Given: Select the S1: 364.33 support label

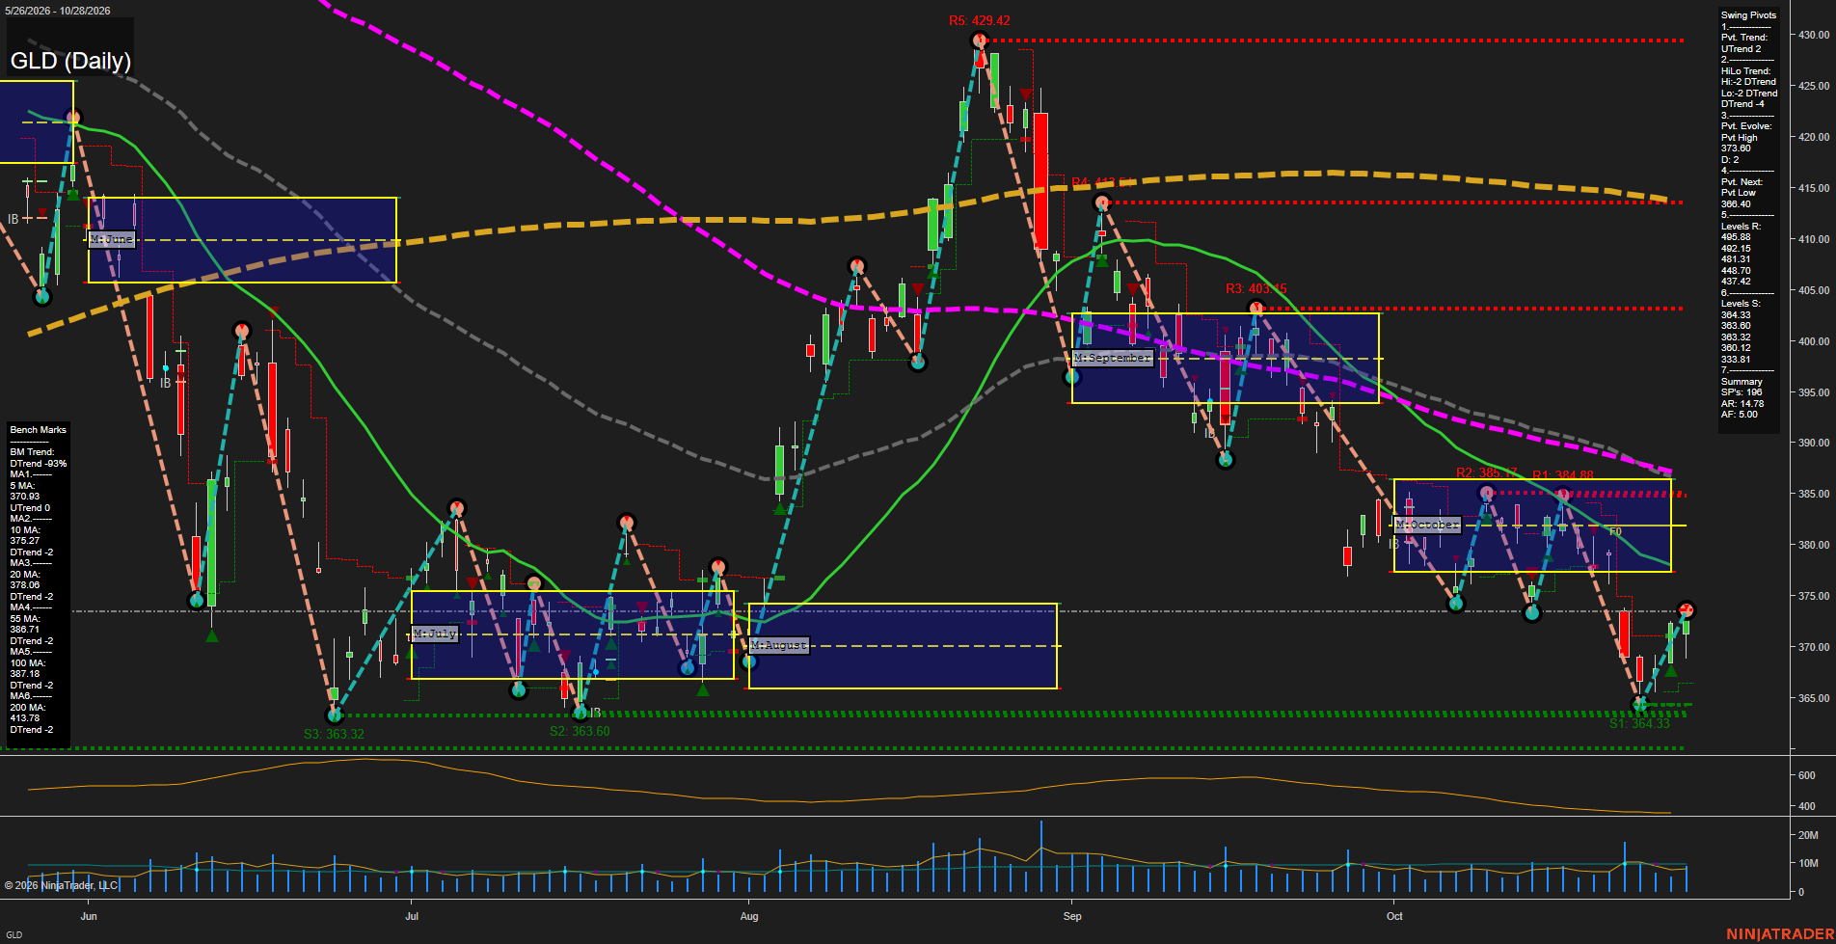Looking at the screenshot, I should [1639, 723].
